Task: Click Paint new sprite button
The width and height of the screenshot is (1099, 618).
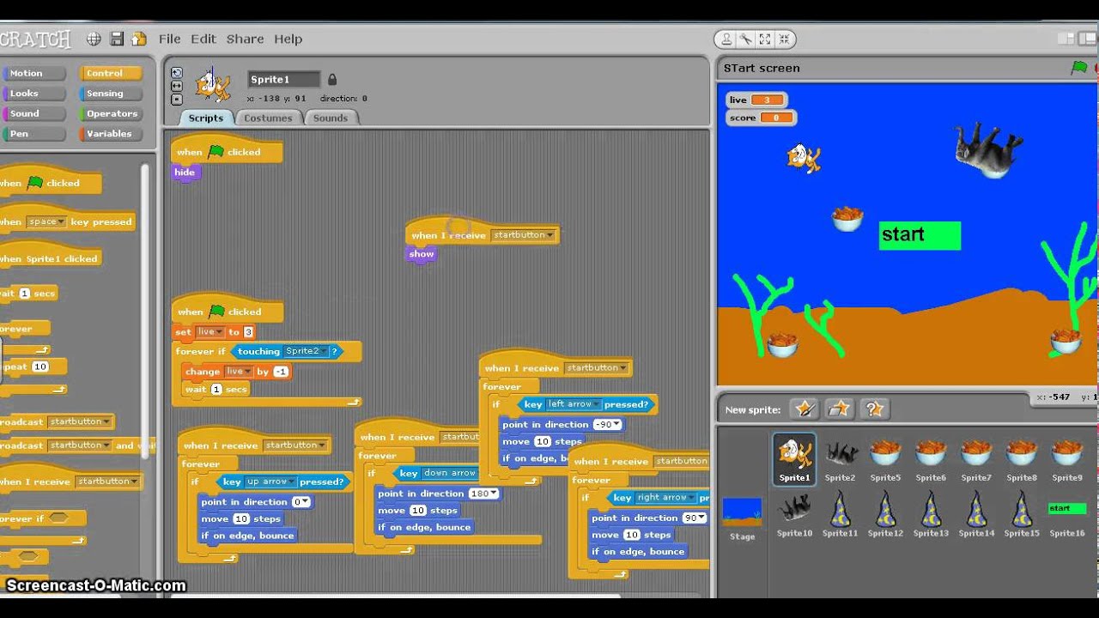Action: (x=805, y=409)
